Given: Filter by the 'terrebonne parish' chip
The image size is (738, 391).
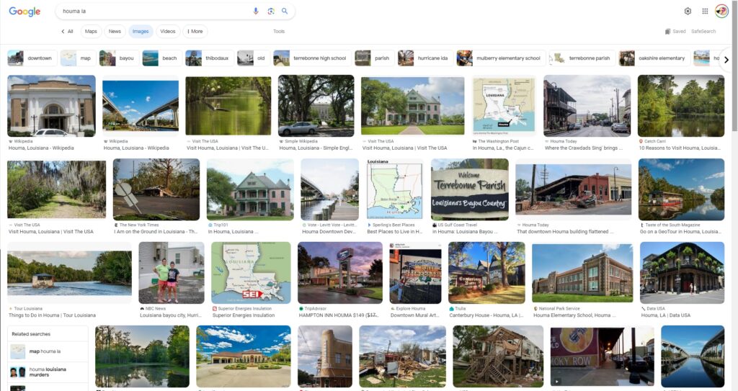Looking at the screenshot, I should click(x=582, y=58).
